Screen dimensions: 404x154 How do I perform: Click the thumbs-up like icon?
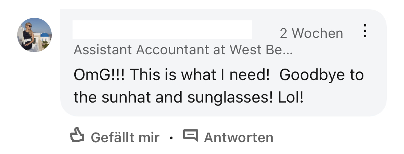tap(76, 136)
